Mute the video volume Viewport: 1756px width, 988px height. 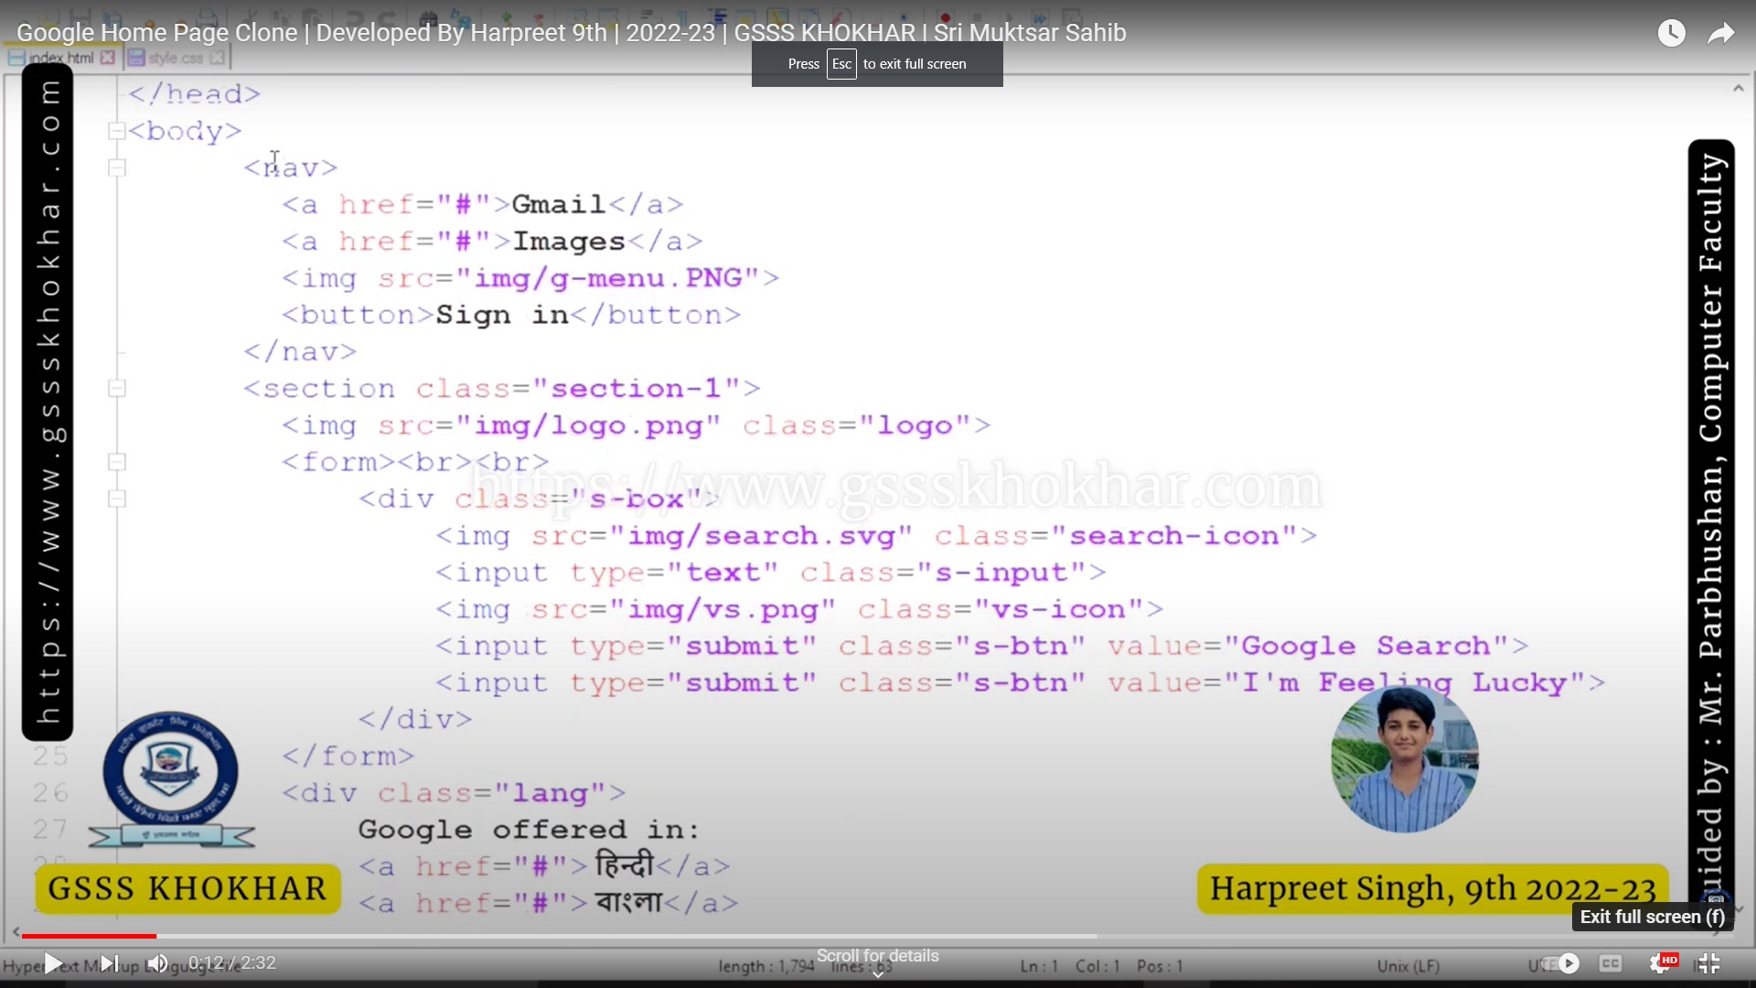157,963
